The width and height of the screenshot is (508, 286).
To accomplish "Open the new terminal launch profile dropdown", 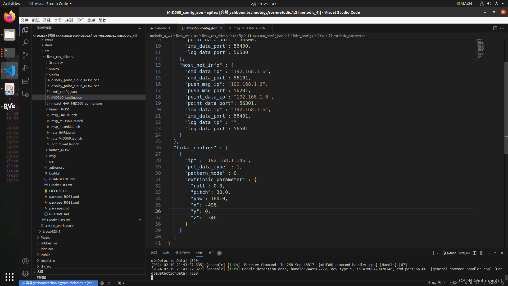I will (x=438, y=253).
